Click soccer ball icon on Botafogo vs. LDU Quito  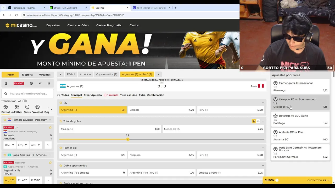[x=275, y=116]
